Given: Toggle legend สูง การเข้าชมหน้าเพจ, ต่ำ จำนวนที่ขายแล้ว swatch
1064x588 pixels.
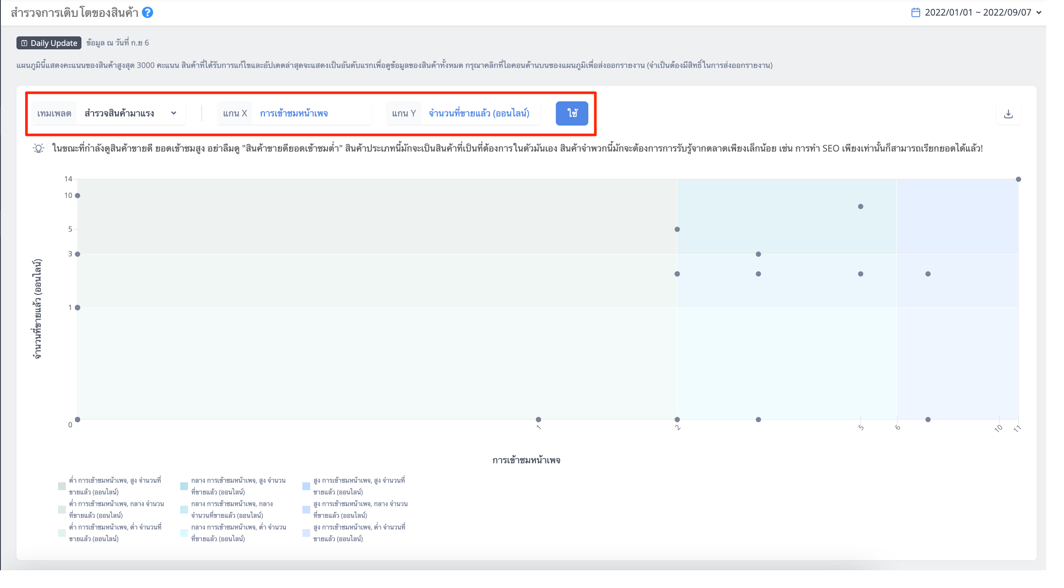Looking at the screenshot, I should pyautogui.click(x=306, y=533).
